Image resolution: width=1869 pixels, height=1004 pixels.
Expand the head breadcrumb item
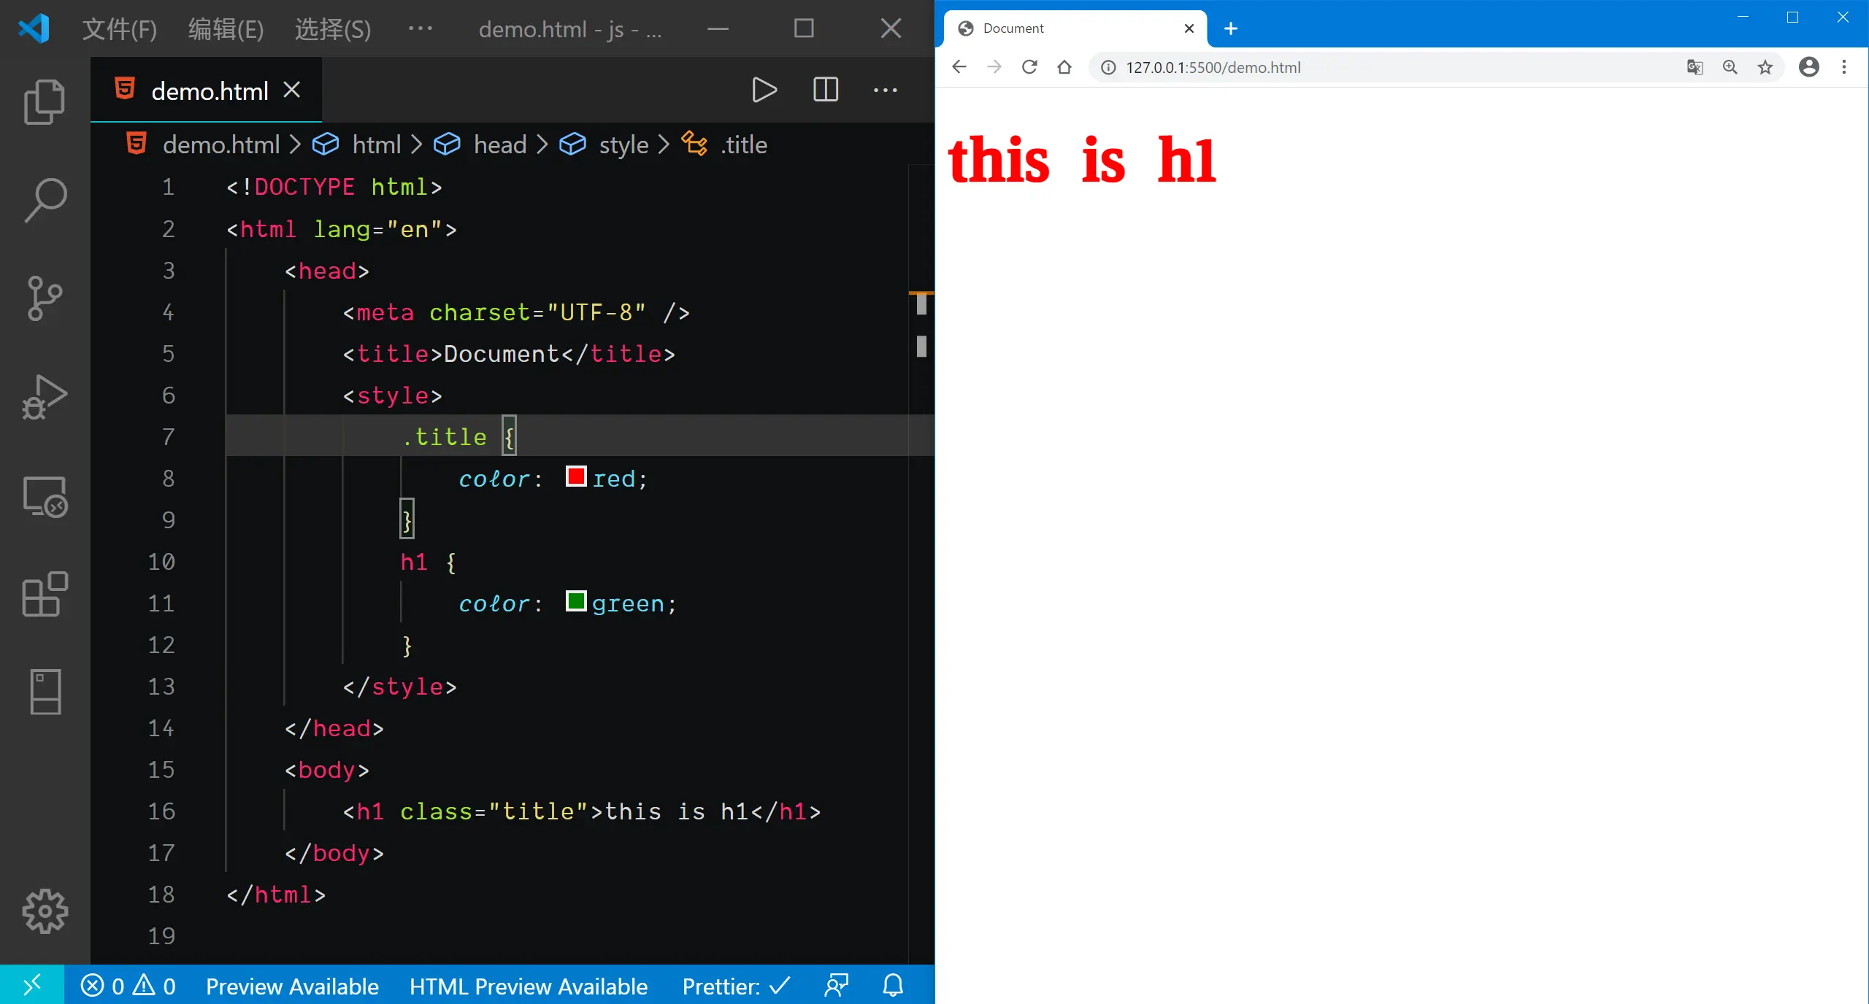(499, 144)
